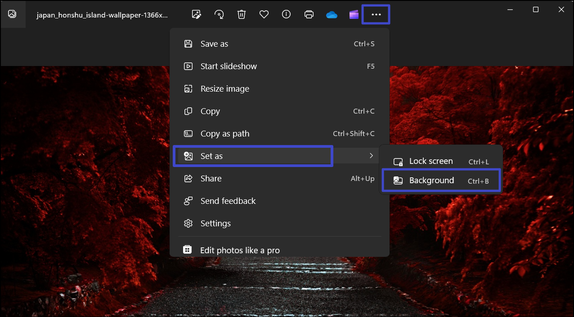The width and height of the screenshot is (574, 317).
Task: Choose Copy as path menu item
Action: pos(224,134)
